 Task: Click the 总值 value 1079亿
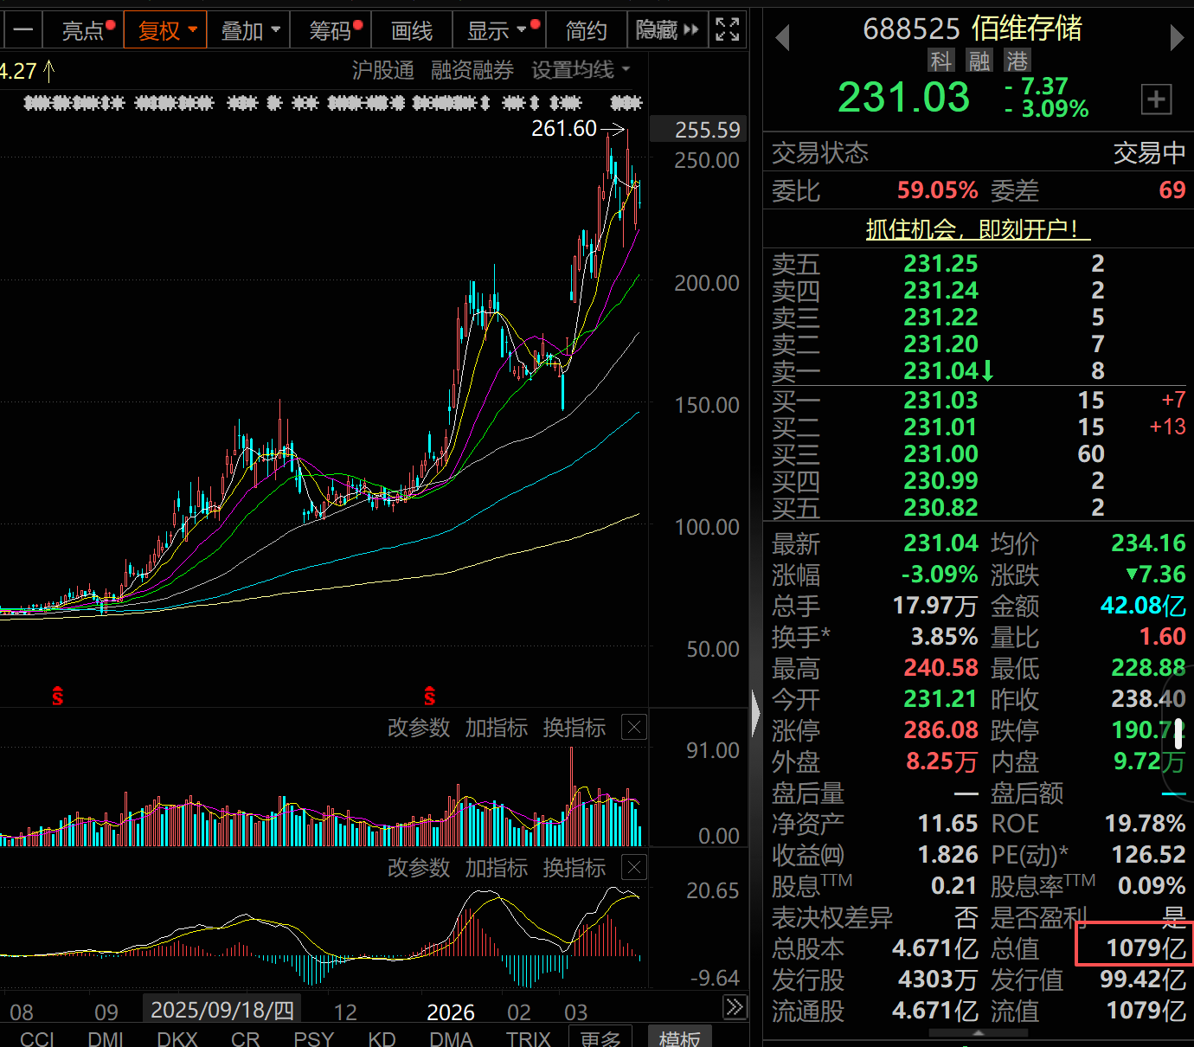click(1146, 948)
